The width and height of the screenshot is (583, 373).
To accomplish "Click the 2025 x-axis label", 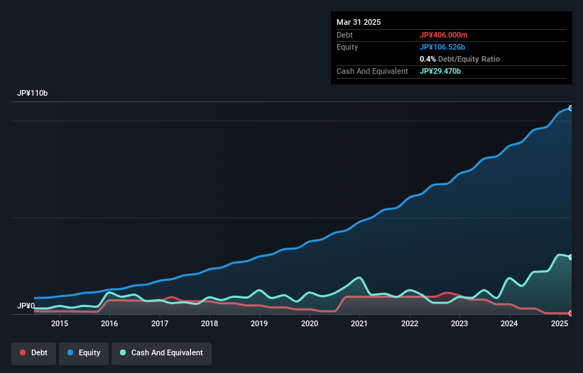I will pyautogui.click(x=560, y=323).
